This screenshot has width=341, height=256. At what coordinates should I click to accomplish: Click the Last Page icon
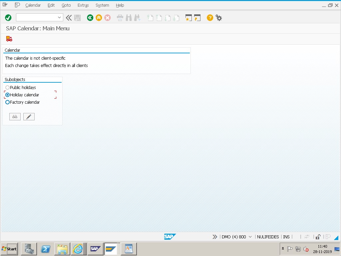click(176, 18)
